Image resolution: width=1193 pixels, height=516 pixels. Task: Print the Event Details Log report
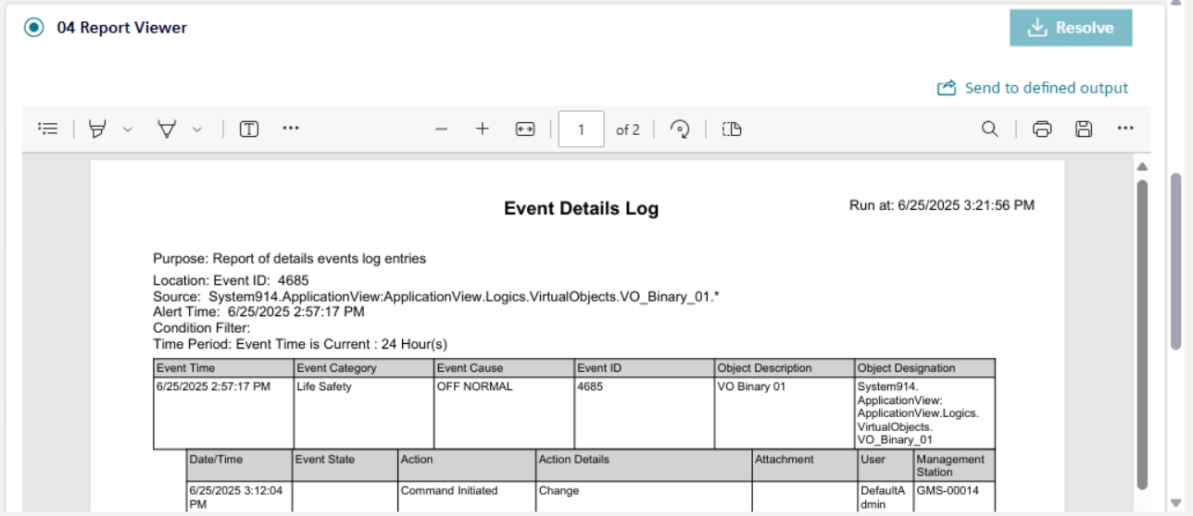coord(1042,129)
